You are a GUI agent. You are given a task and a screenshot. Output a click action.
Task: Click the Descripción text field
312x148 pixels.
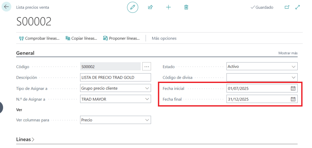(115, 77)
